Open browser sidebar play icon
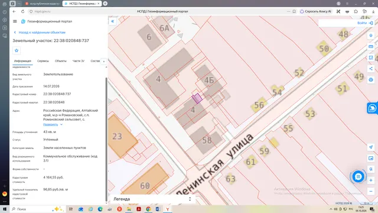378x213 pixels. coord(5,20)
